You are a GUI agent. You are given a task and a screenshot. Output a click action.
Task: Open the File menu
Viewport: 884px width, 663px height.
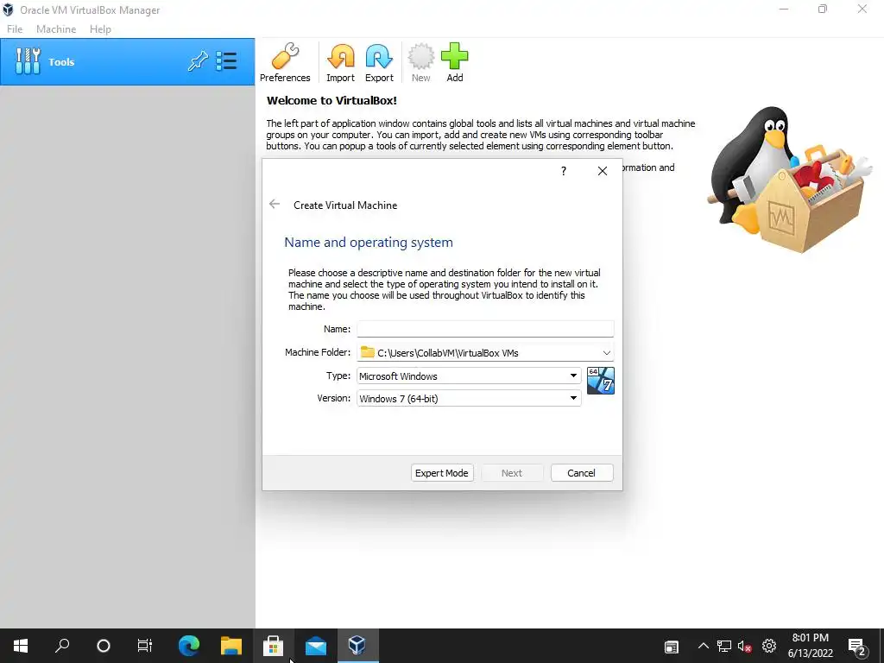click(15, 29)
